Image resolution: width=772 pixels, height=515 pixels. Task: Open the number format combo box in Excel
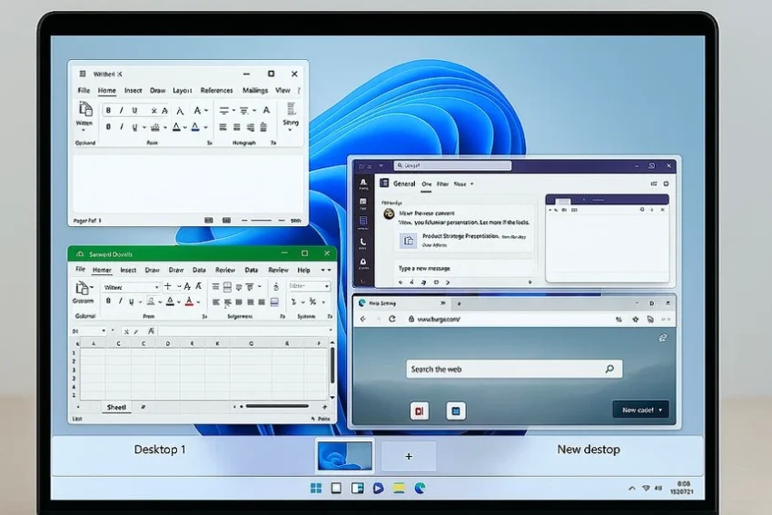click(309, 286)
